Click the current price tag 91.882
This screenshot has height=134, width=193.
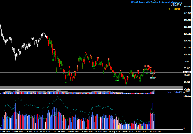(187, 72)
